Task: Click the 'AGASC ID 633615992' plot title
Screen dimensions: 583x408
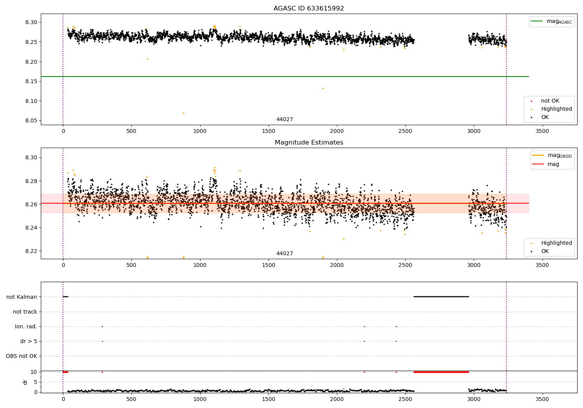Action: (x=309, y=8)
